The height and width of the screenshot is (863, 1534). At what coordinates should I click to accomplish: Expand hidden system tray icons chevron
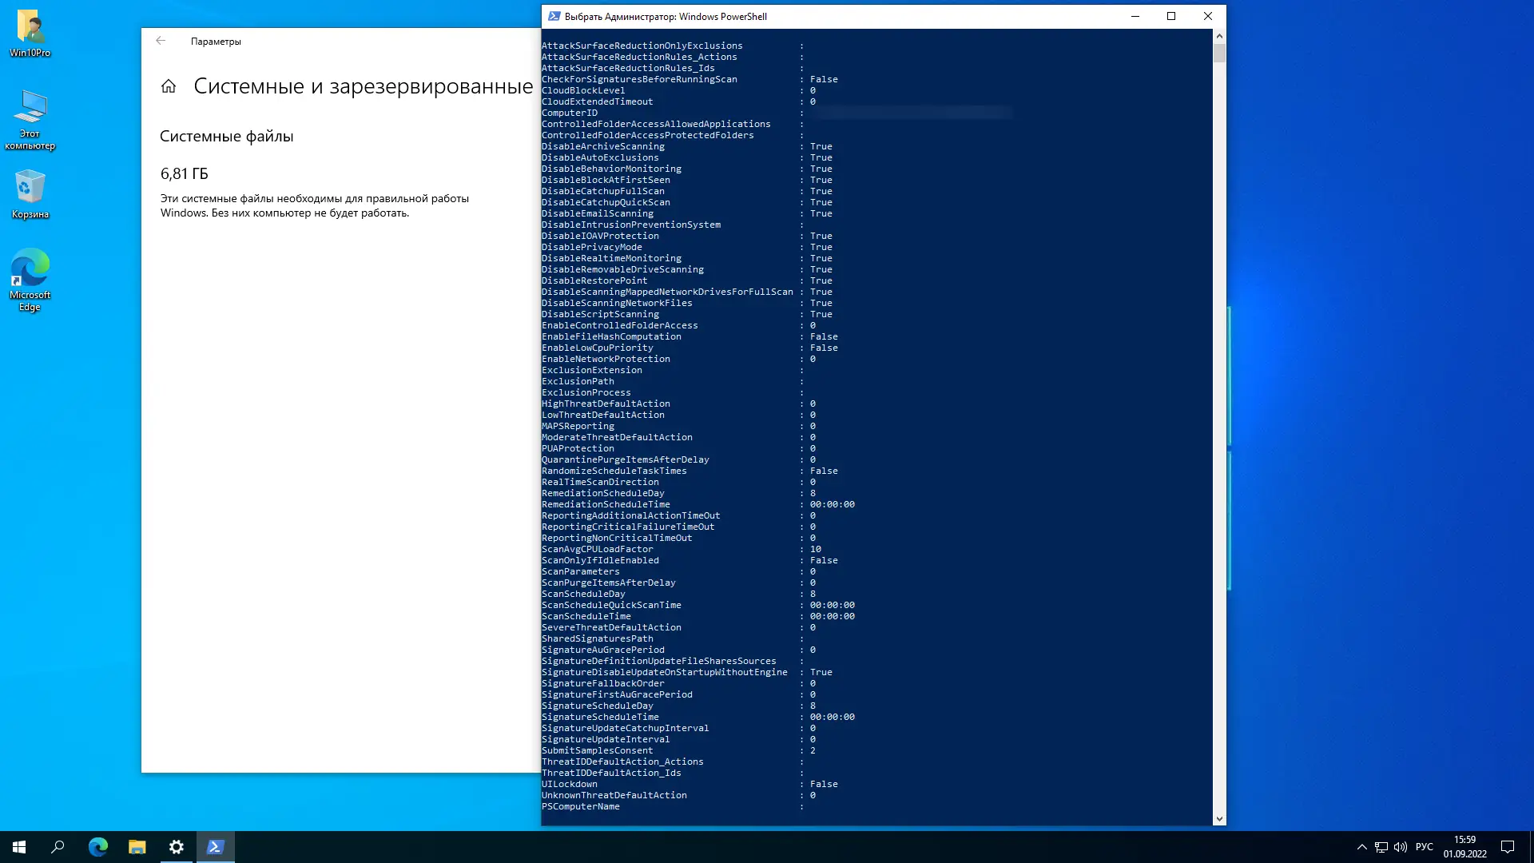[x=1361, y=847]
